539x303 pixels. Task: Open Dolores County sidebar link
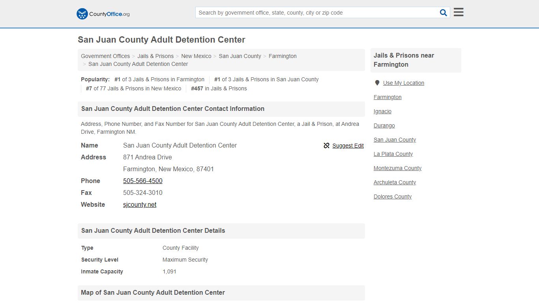[393, 196]
